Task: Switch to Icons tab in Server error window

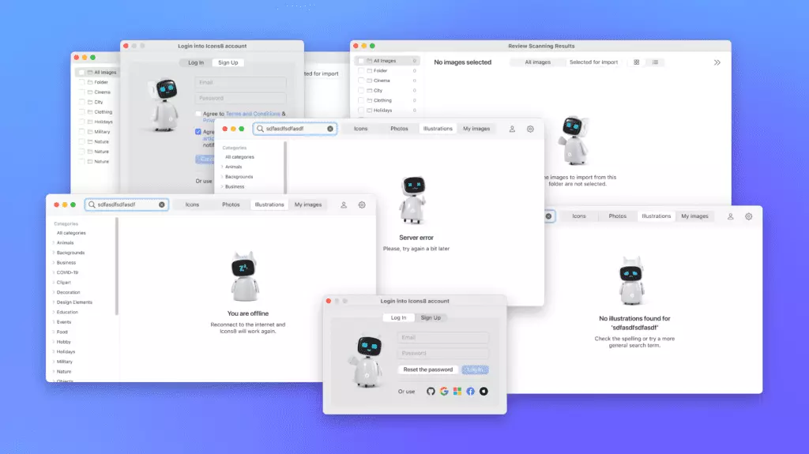Action: click(360, 129)
